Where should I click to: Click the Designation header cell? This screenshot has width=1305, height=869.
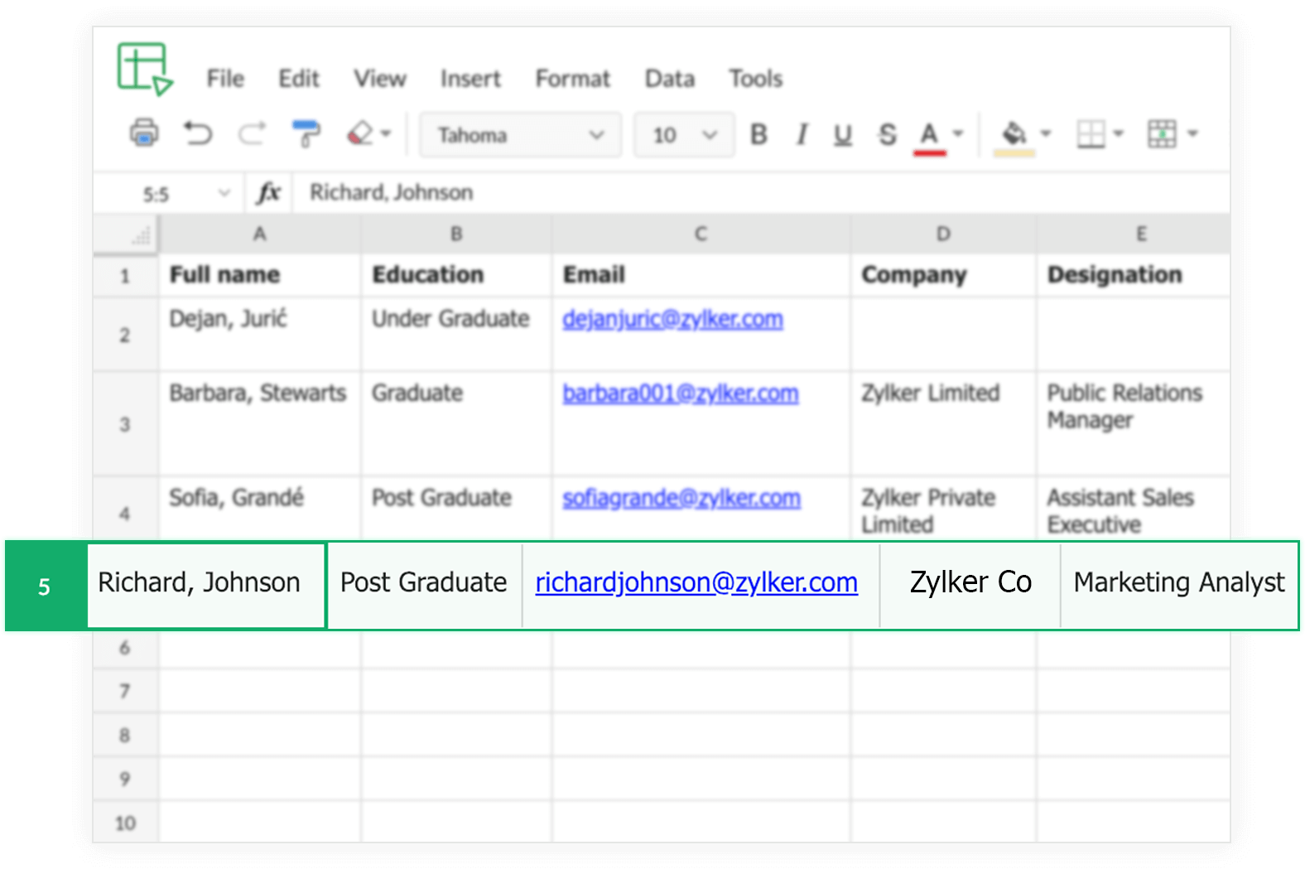coord(1133,275)
